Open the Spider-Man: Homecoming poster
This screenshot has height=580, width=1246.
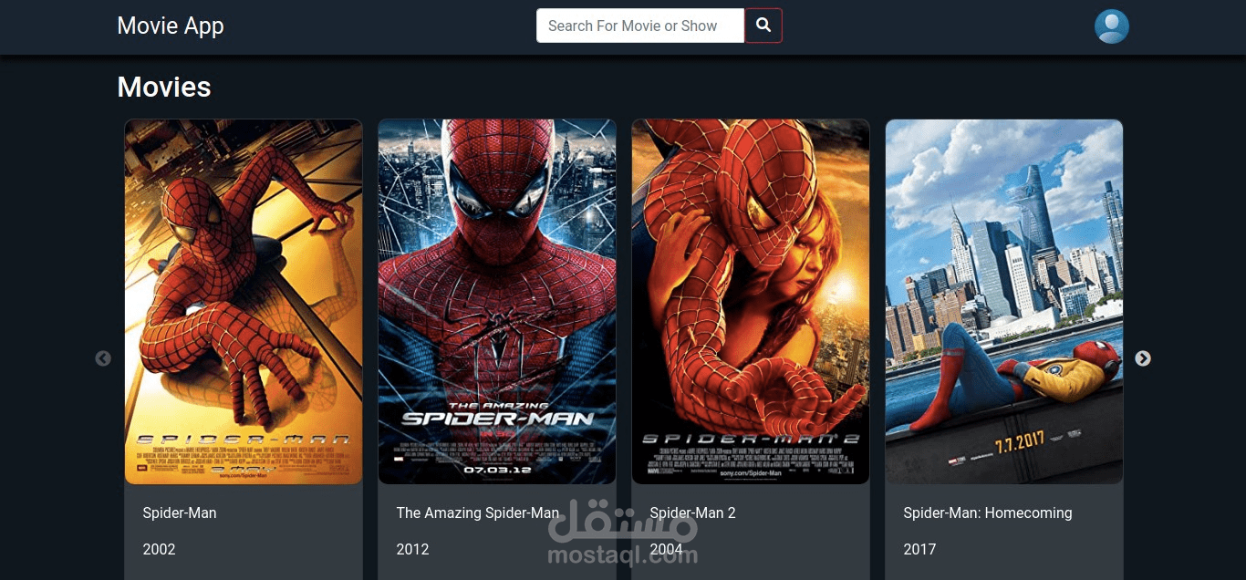(1003, 301)
